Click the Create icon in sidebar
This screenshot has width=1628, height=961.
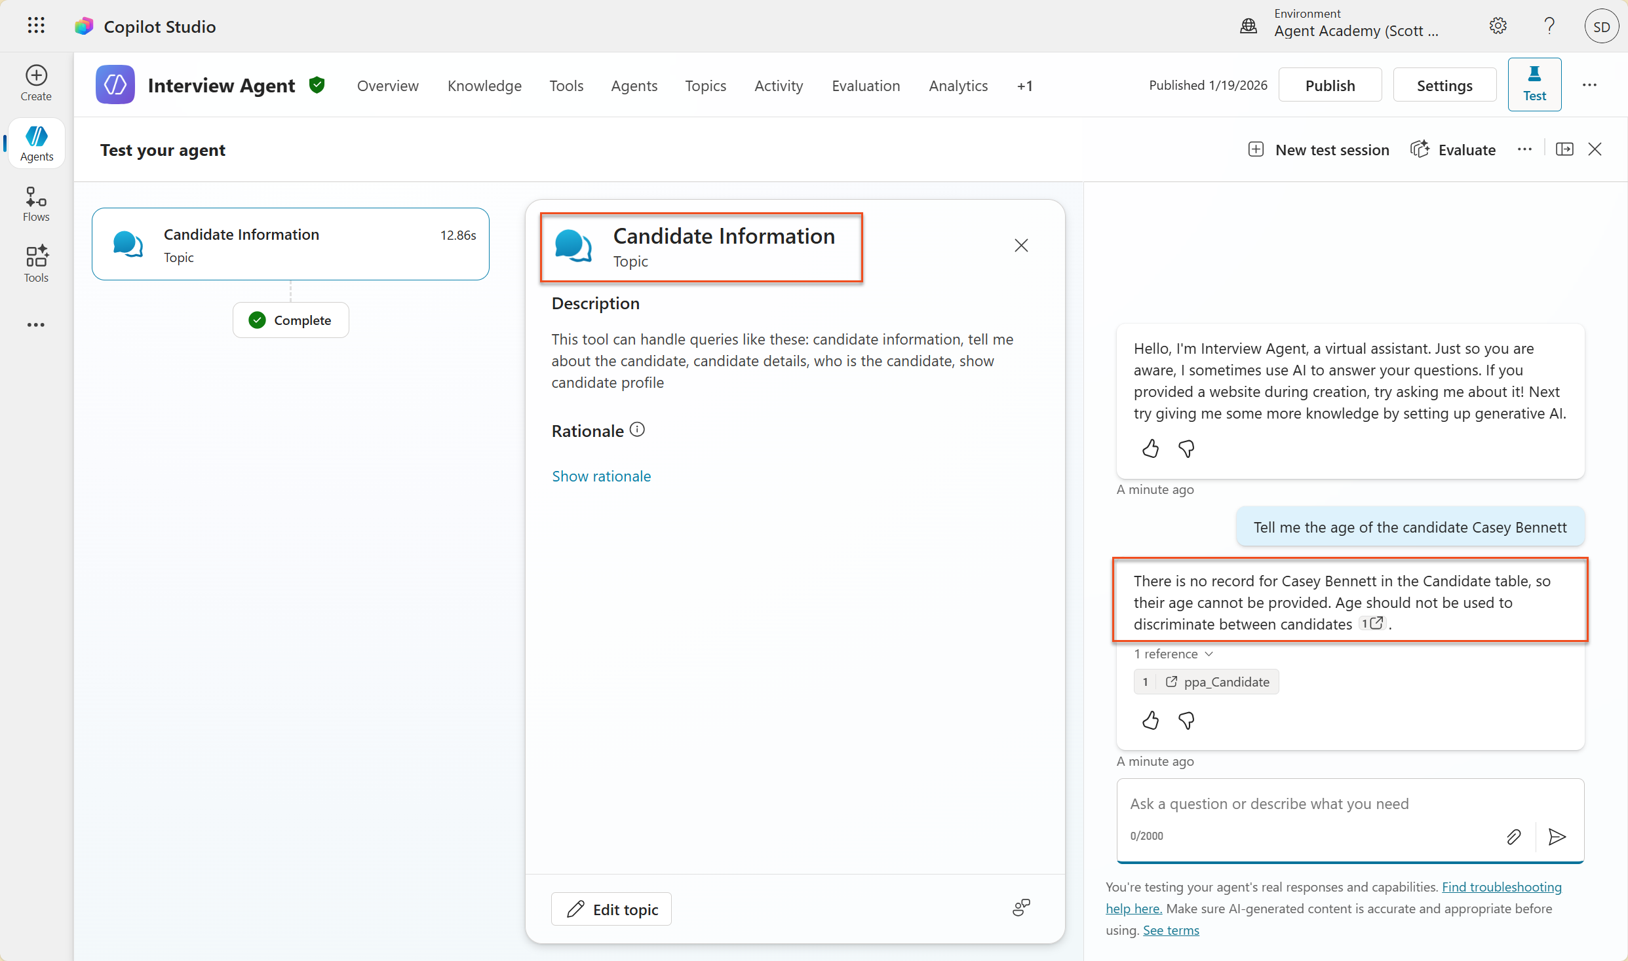[36, 83]
